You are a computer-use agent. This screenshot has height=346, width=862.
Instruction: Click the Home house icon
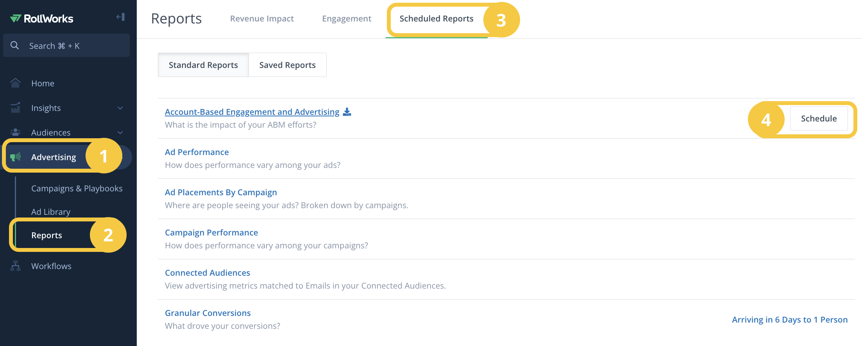click(x=15, y=83)
